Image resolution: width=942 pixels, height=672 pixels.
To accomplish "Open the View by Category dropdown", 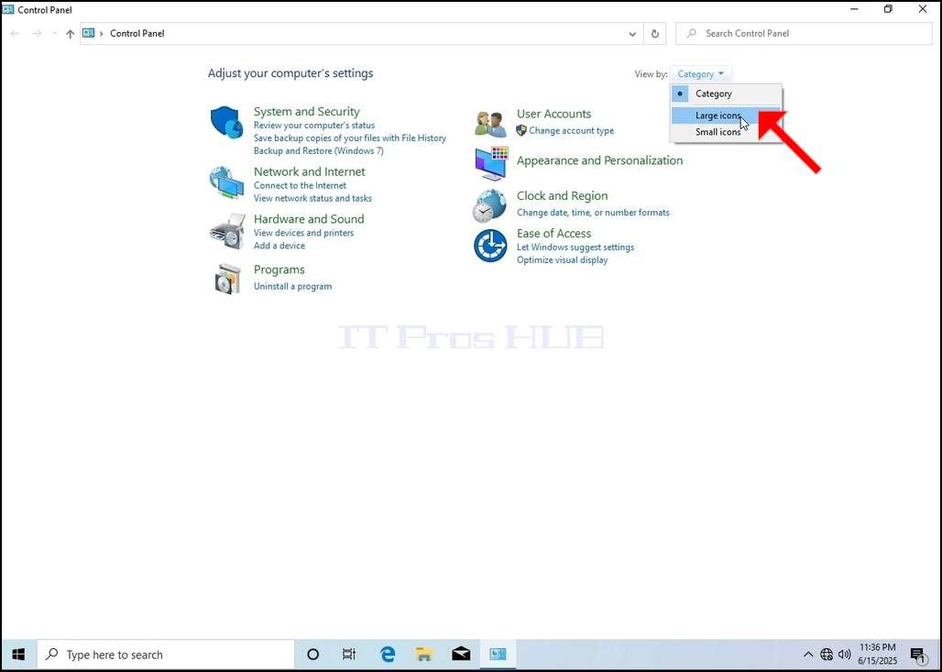I will pyautogui.click(x=700, y=74).
